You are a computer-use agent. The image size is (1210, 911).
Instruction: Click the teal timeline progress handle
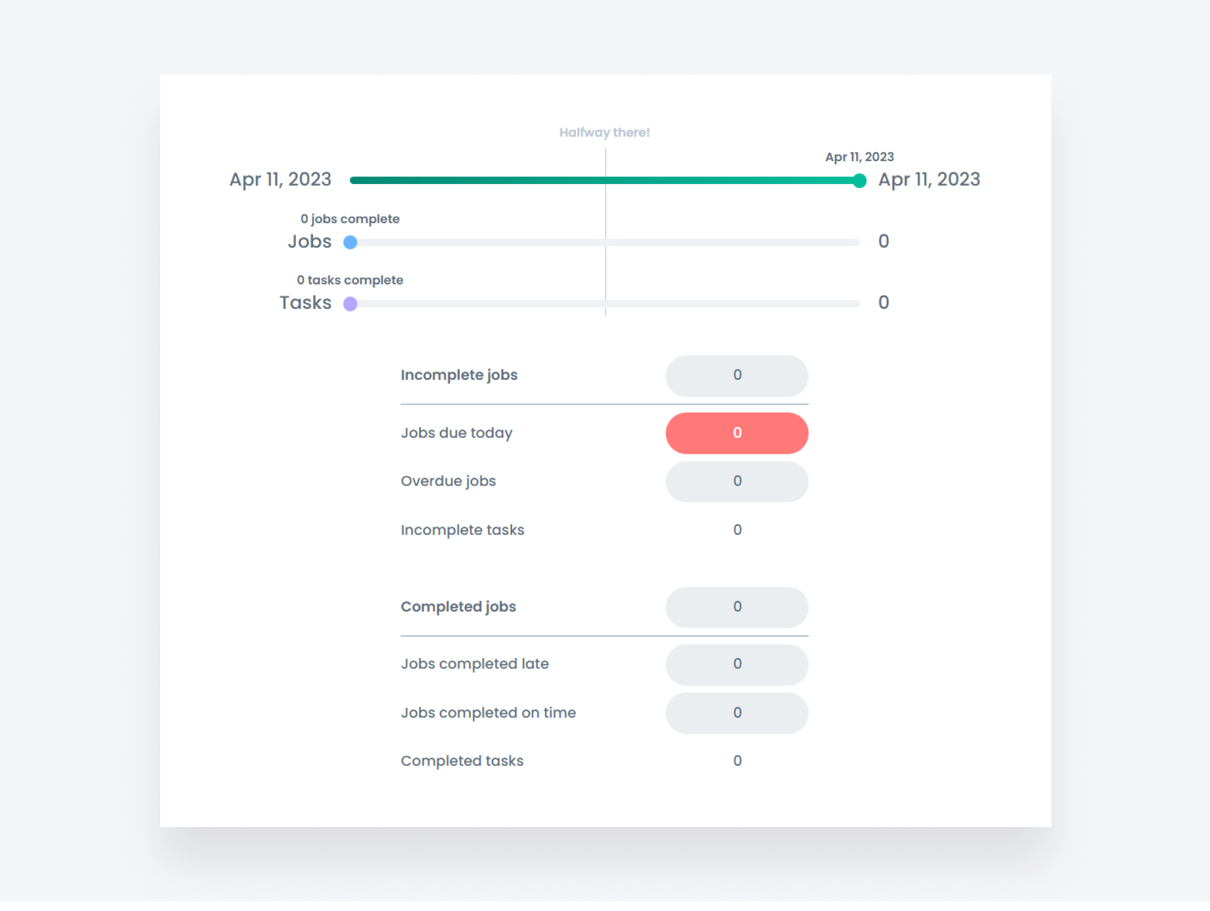tap(860, 179)
